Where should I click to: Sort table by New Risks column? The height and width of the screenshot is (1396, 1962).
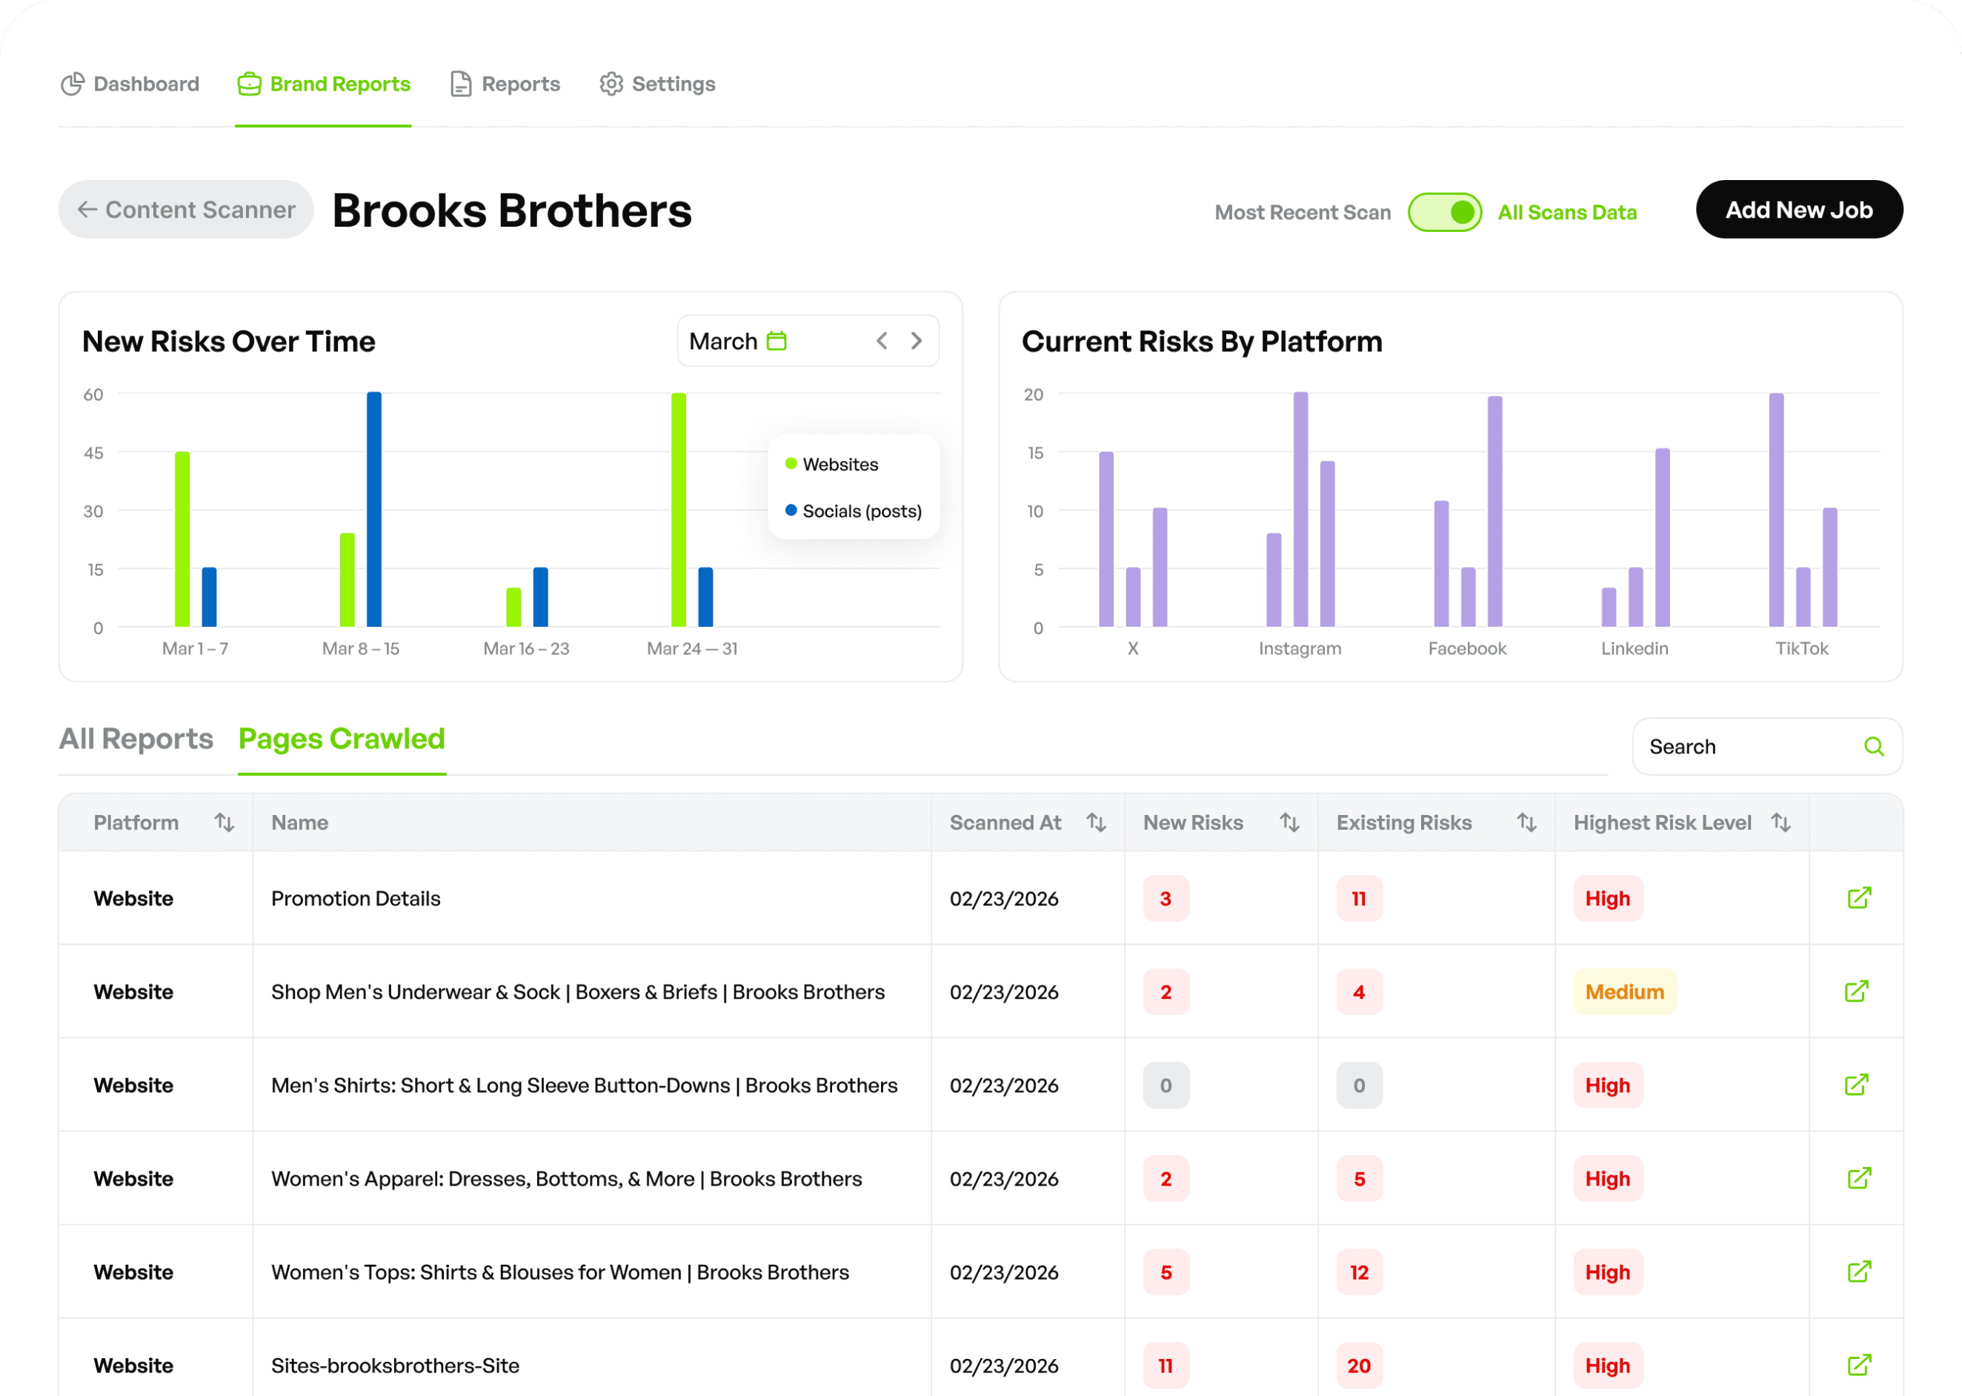coord(1289,822)
